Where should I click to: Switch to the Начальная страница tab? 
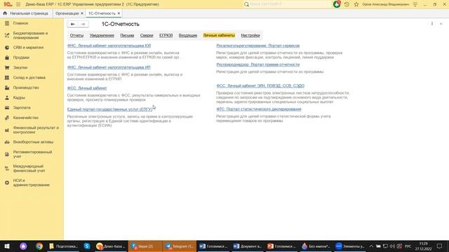pyautogui.click(x=29, y=13)
